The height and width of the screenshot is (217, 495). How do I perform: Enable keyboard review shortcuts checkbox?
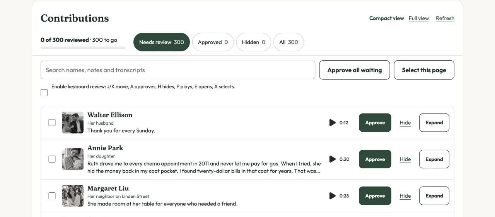(x=44, y=93)
